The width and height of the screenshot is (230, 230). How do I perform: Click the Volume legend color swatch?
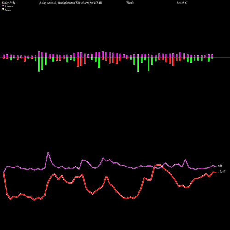coord(3,6)
